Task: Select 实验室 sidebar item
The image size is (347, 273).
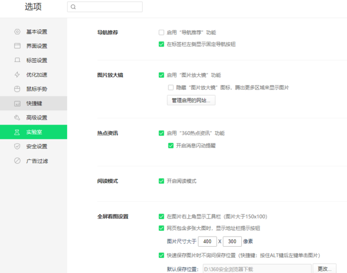Action: (x=34, y=132)
